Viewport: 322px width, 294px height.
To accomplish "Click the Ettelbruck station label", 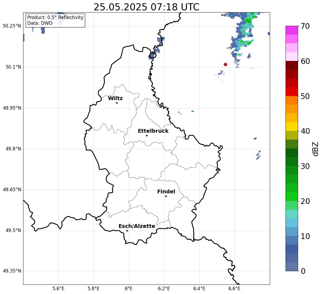I will 153,131.
